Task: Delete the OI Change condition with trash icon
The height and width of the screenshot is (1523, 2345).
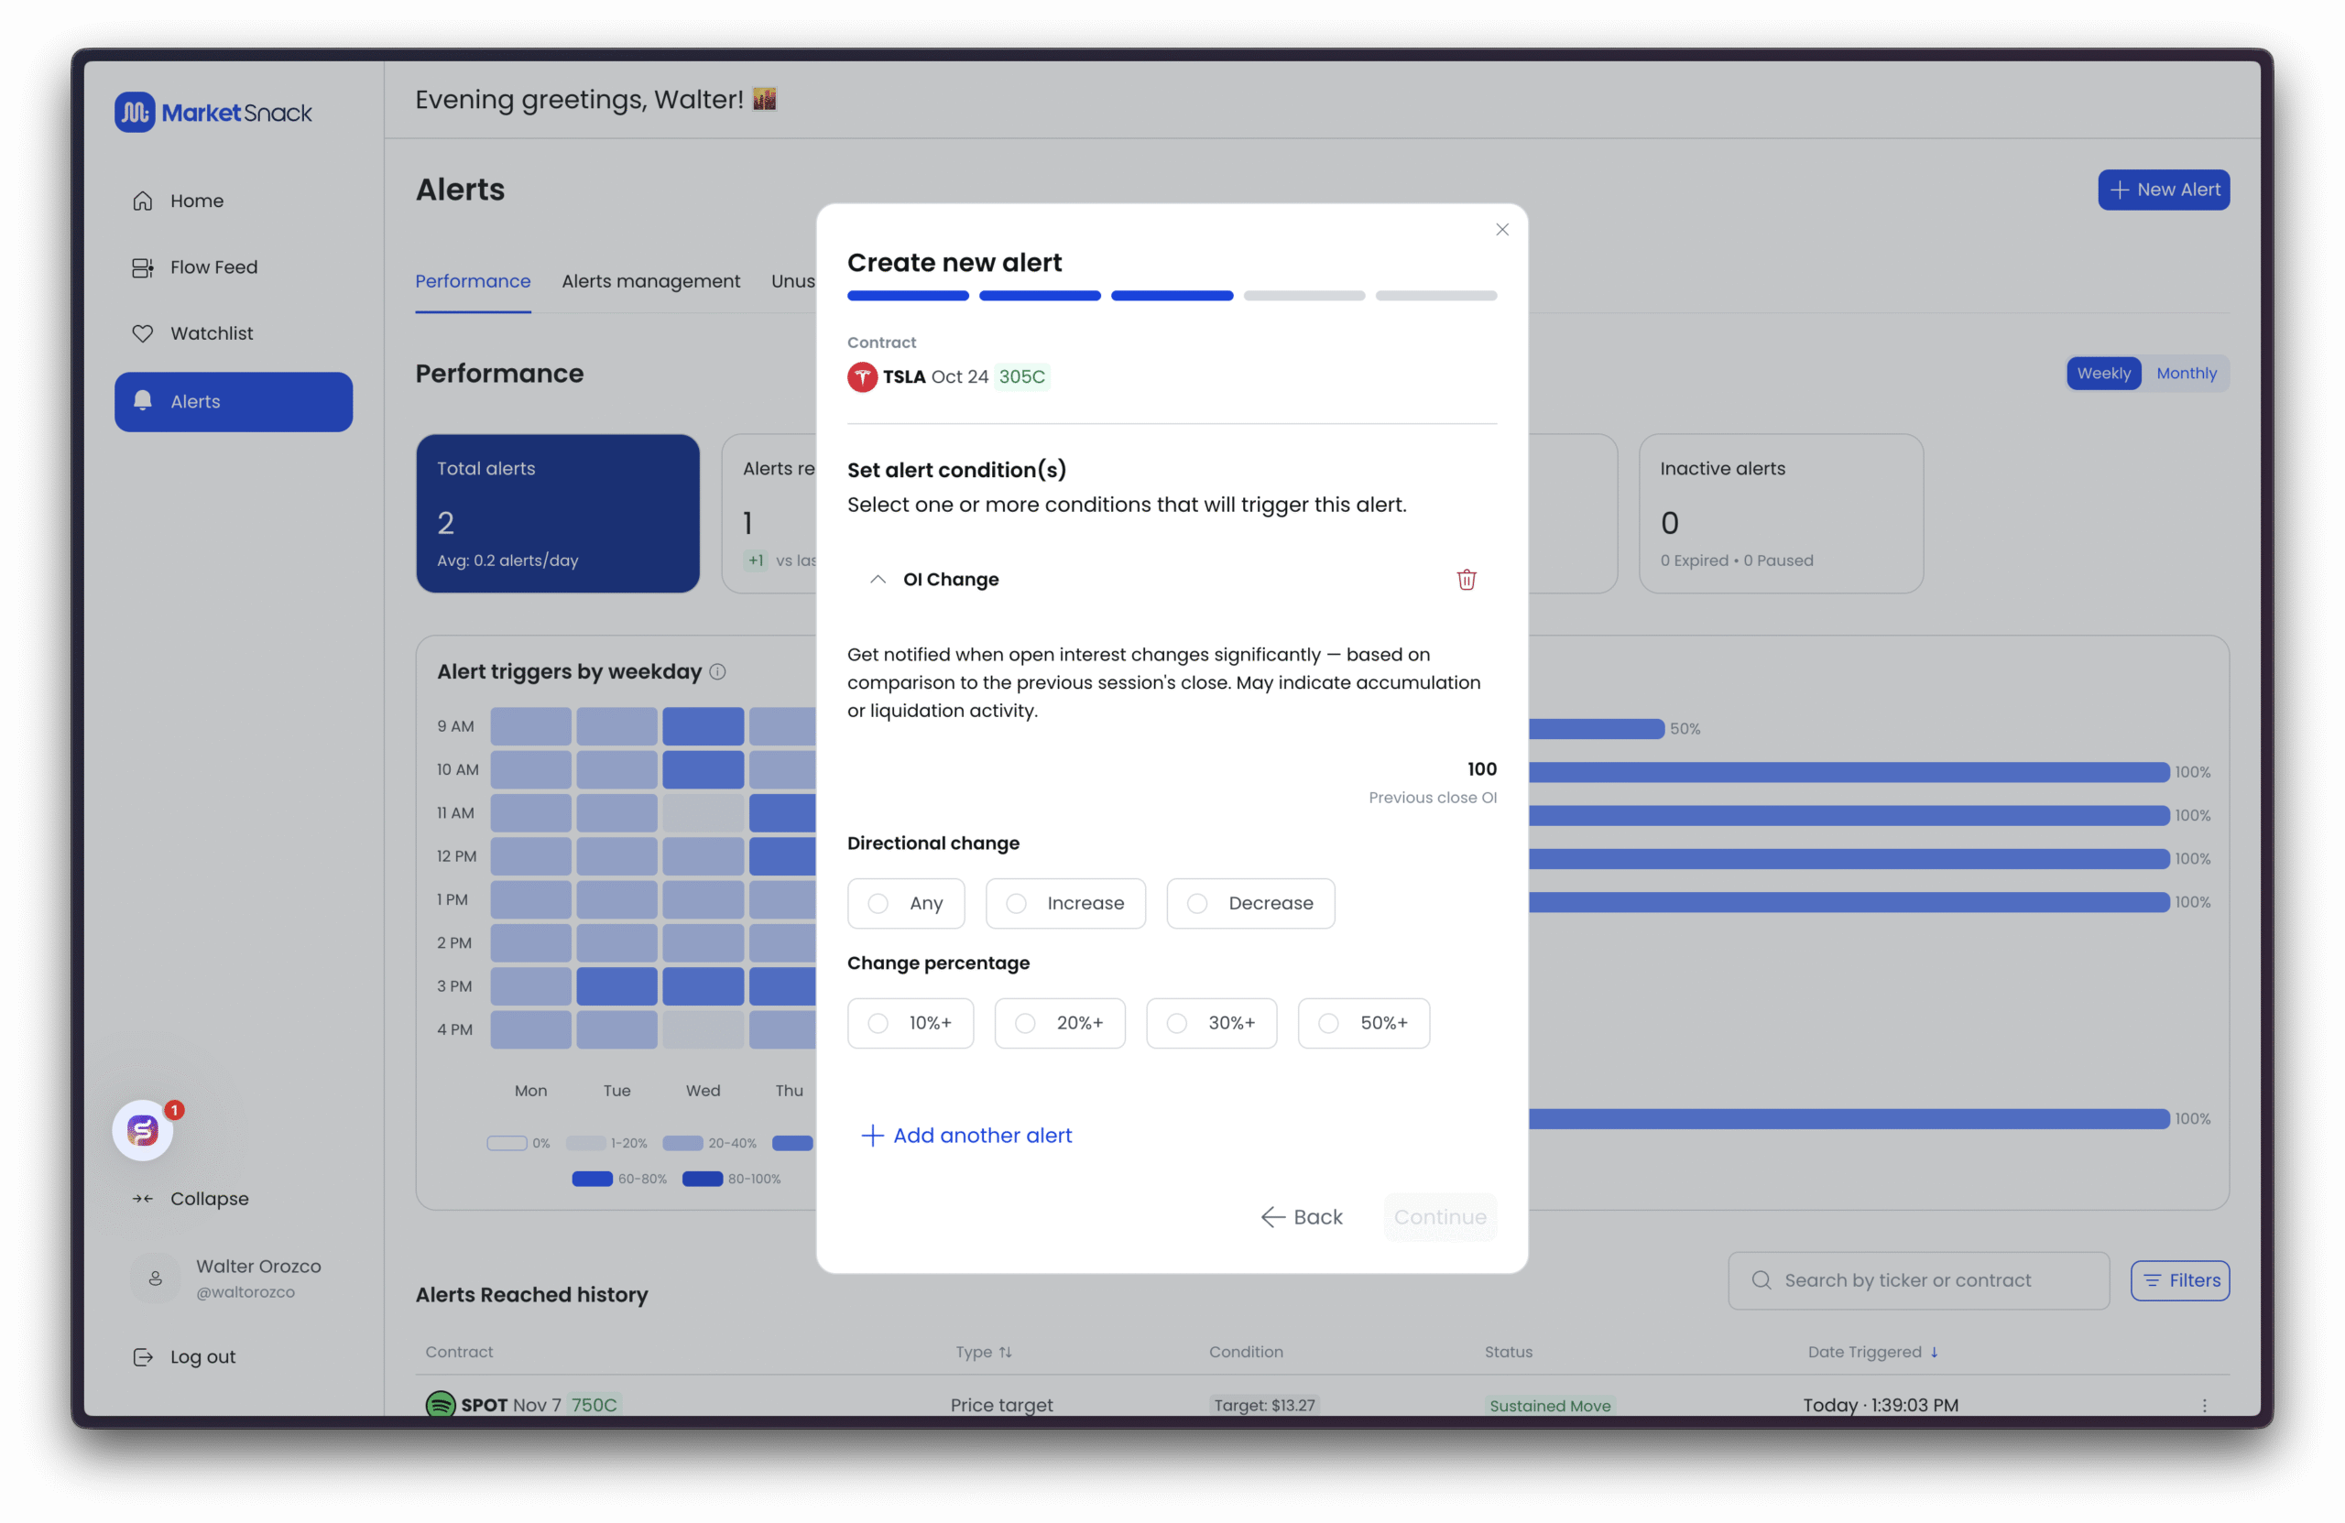Action: (1467, 579)
